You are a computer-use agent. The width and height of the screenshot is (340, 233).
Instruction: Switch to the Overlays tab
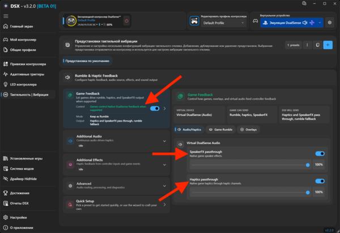pyautogui.click(x=249, y=130)
